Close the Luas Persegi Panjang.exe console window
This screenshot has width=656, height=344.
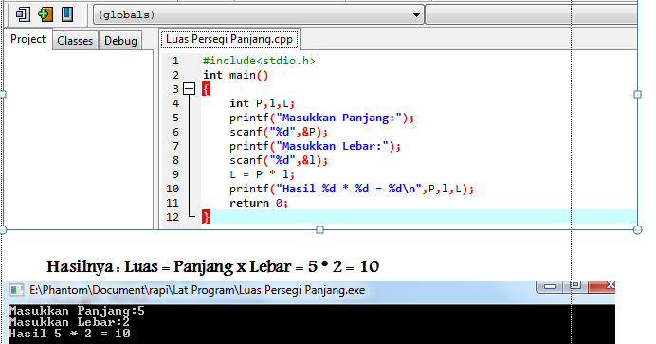pos(603,286)
